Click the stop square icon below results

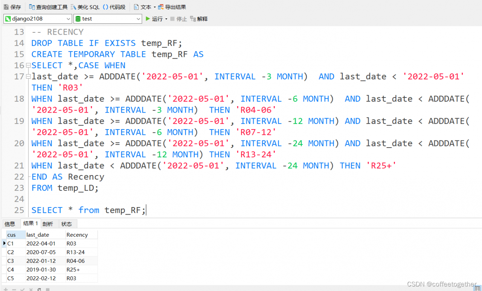(x=47, y=289)
